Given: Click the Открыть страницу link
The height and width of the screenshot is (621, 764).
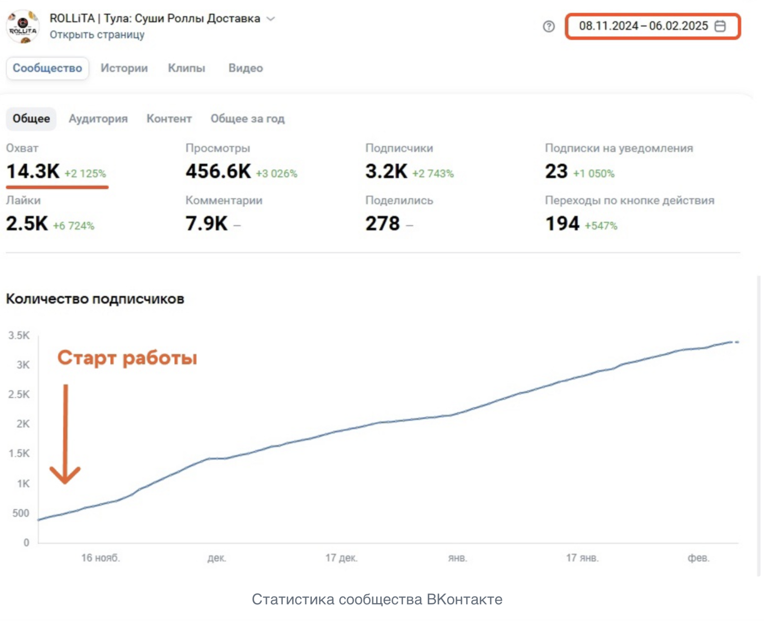Looking at the screenshot, I should pyautogui.click(x=97, y=35).
